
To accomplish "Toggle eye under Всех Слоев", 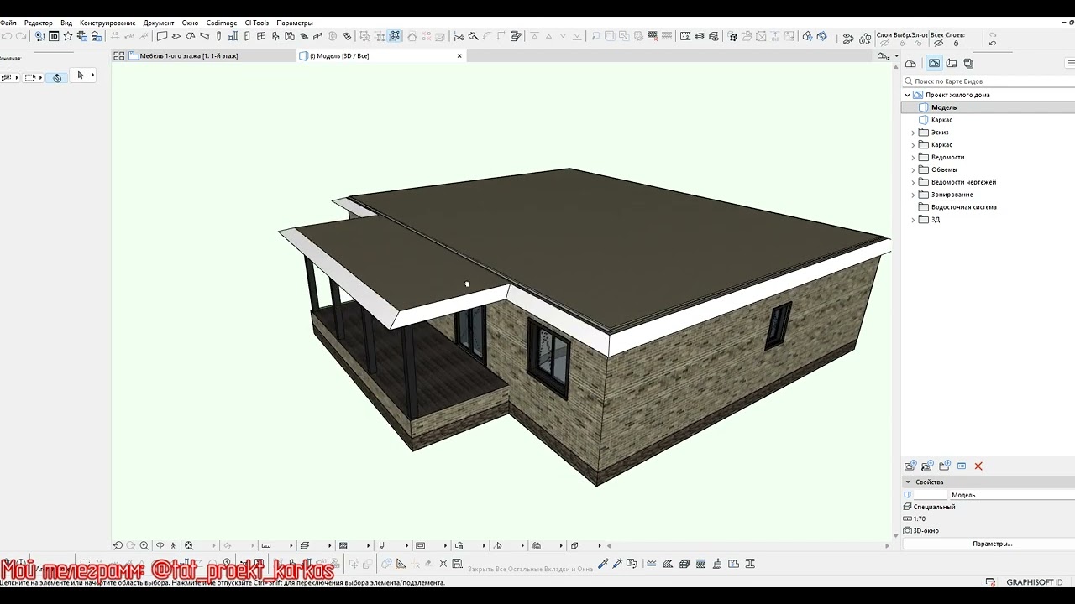I will (x=938, y=44).
